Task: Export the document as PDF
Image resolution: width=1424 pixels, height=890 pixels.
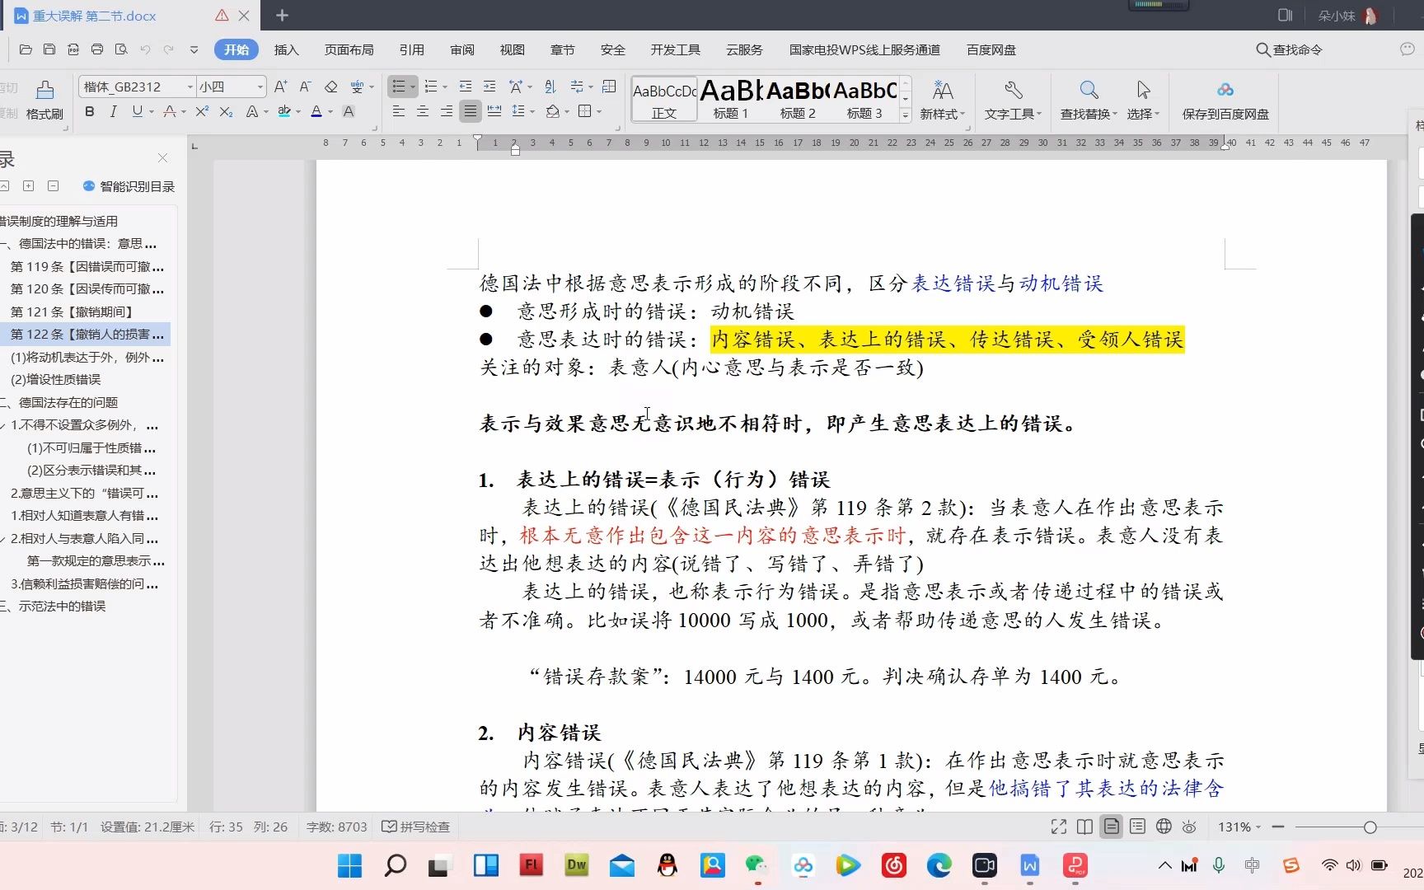Action: click(73, 49)
